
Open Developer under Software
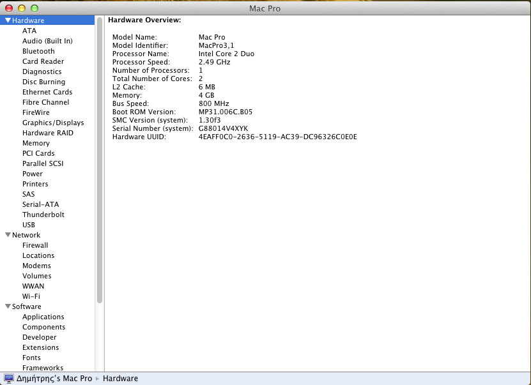pos(39,337)
